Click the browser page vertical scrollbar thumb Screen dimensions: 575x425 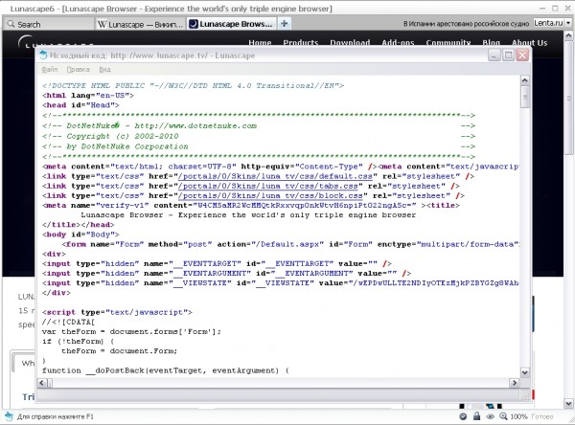tap(568, 98)
